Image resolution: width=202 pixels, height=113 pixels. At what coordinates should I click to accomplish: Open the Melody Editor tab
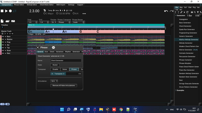[x=32, y=5]
